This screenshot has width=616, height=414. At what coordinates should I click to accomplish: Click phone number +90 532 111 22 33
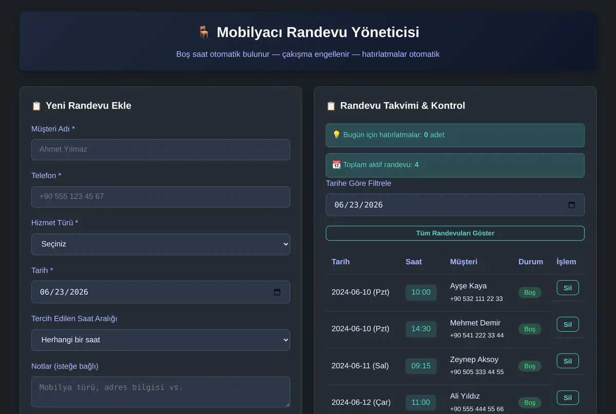pos(476,299)
